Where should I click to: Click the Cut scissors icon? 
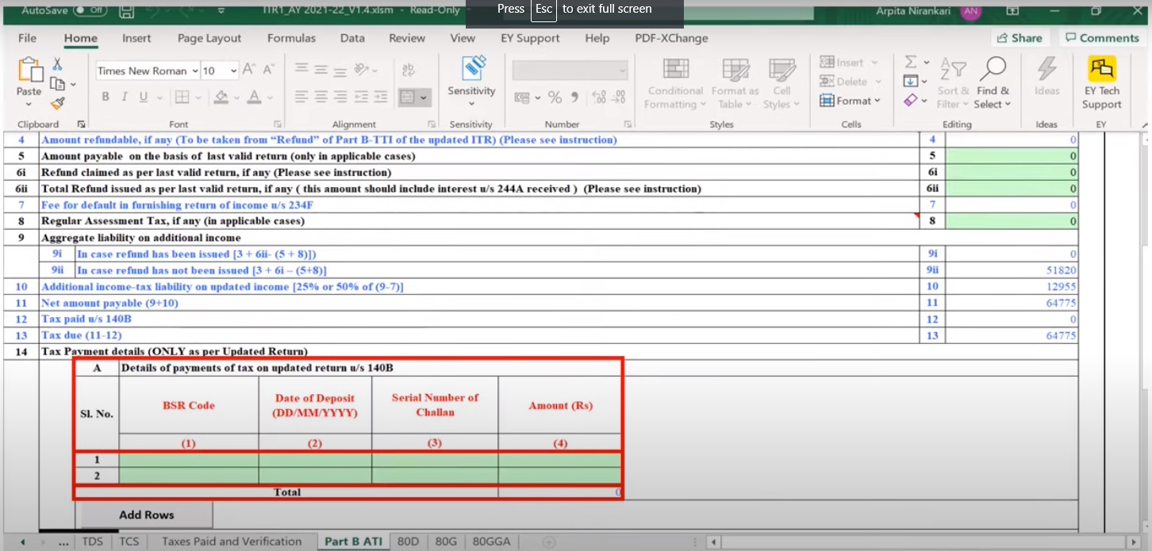(57, 64)
